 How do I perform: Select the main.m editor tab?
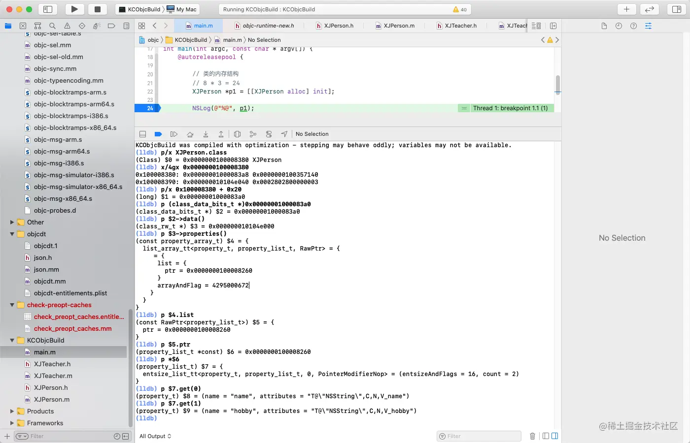click(x=200, y=26)
